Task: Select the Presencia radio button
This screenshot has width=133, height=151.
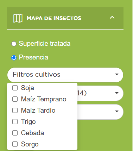Action: (x=14, y=58)
